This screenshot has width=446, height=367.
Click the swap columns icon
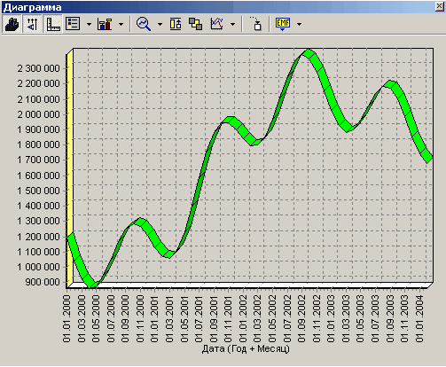176,24
